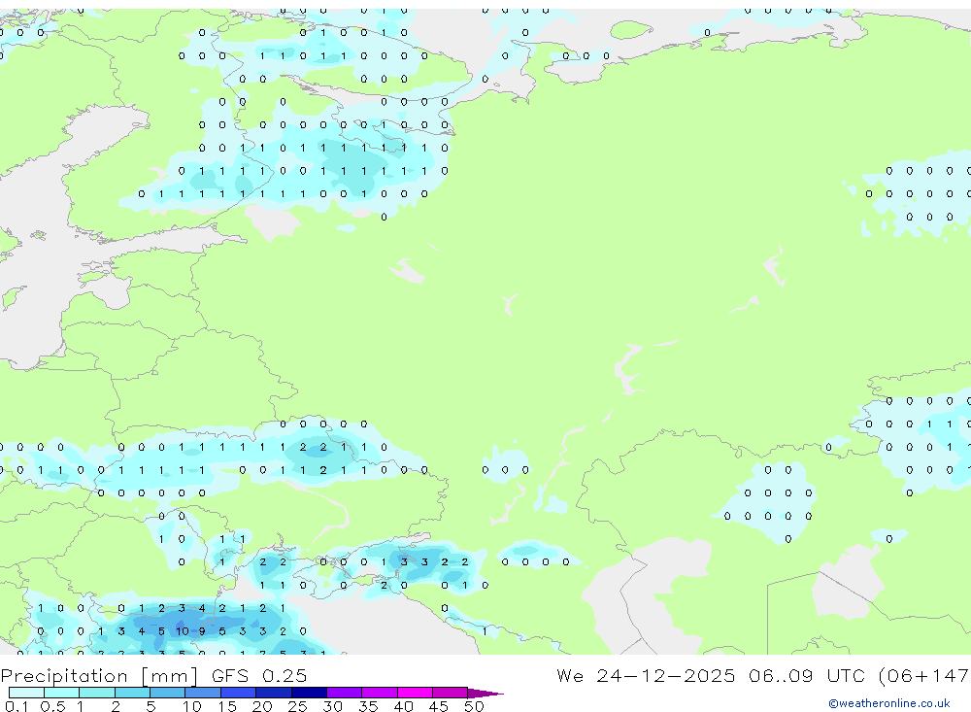Click the legend label '25'
This screenshot has height=712, width=971.
pos(297,706)
